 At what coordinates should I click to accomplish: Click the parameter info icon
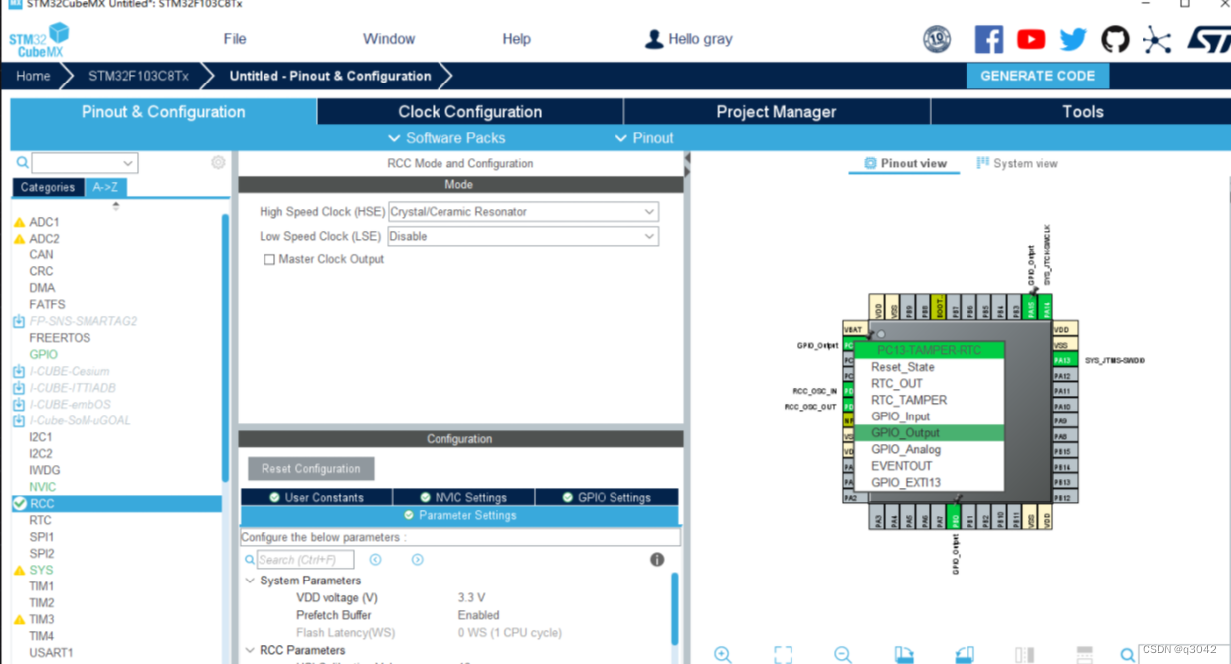pos(657,560)
